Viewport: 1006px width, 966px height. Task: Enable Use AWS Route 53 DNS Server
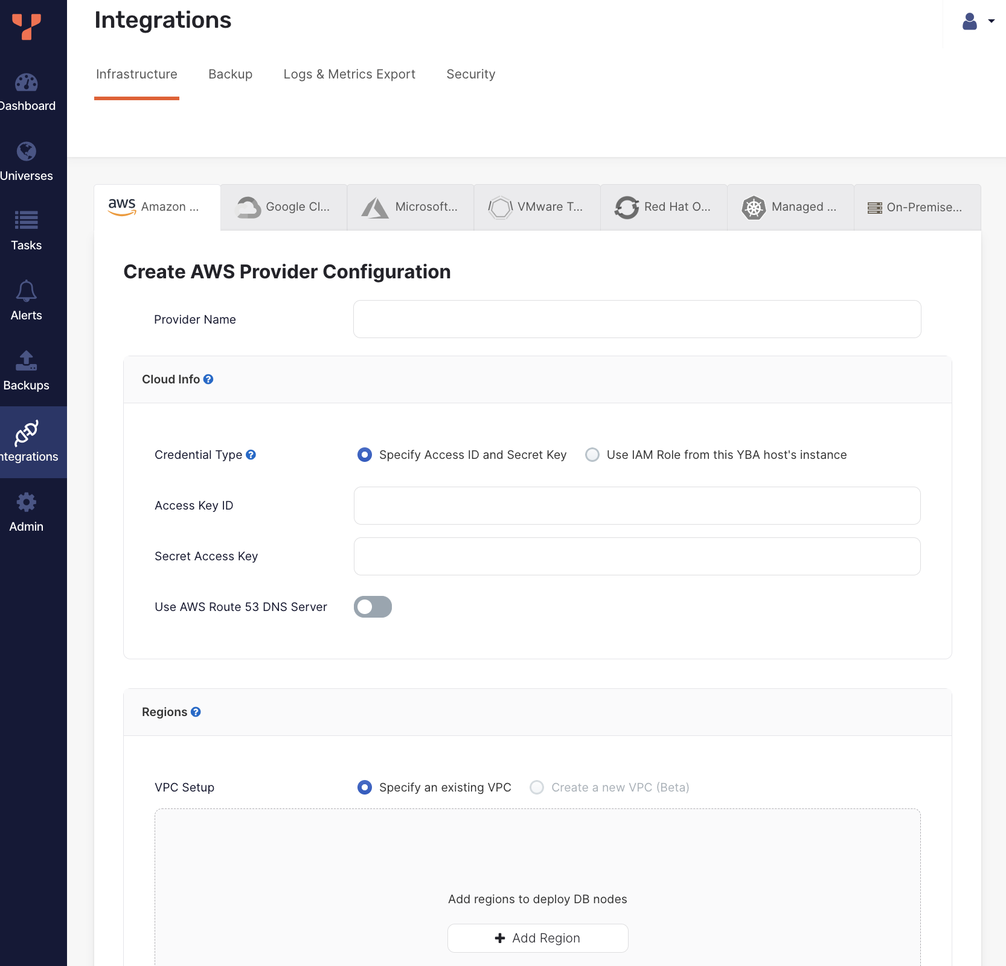coord(373,607)
